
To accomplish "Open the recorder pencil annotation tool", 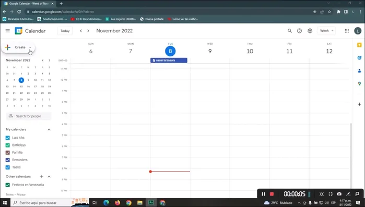I will coord(348,194).
